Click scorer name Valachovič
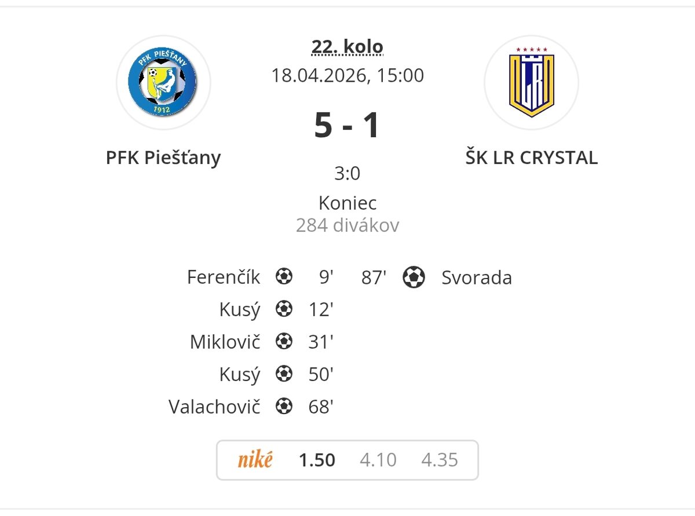Image resolution: width=695 pixels, height=516 pixels. pos(214,407)
